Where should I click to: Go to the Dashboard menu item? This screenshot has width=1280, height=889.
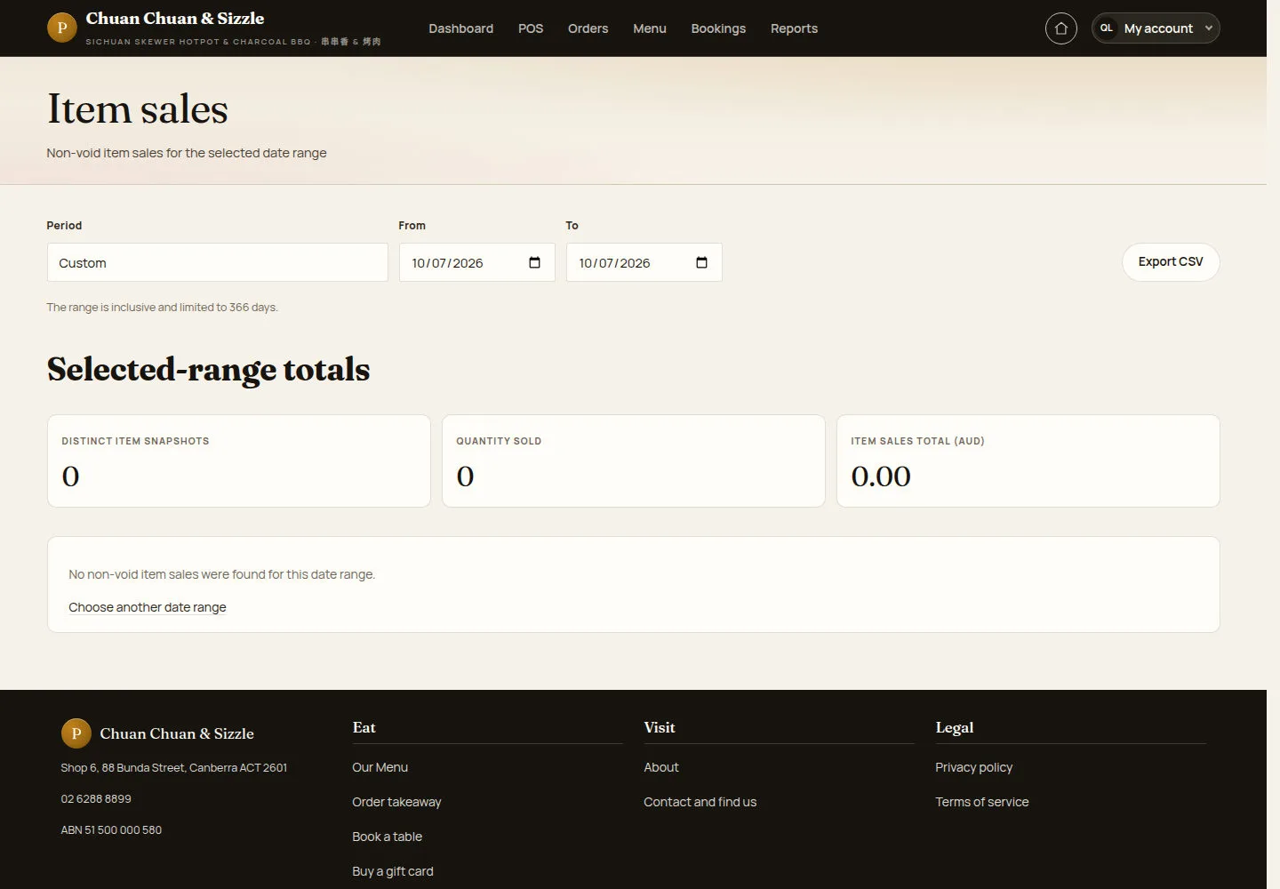pyautogui.click(x=460, y=28)
